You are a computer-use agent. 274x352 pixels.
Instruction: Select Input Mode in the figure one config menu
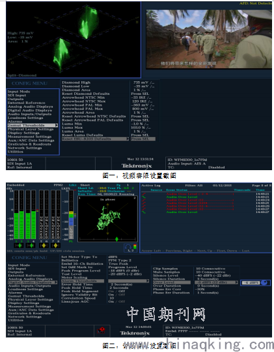point(19,92)
